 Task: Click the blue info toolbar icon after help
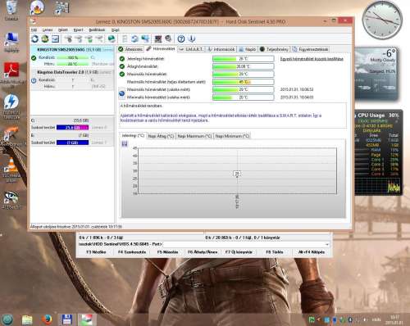point(192,38)
